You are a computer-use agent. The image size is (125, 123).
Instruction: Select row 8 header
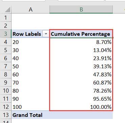(6, 74)
